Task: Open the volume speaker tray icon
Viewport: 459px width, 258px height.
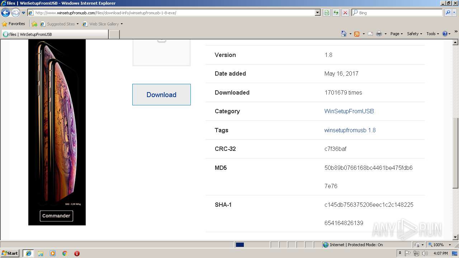Action: (x=425, y=253)
